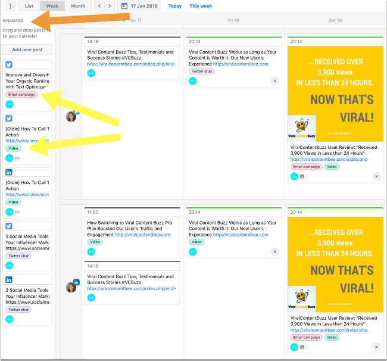This screenshot has height=361, width=387.
Task: Open seosmart link in LinkedIn Oldie post
Action: 27,195
